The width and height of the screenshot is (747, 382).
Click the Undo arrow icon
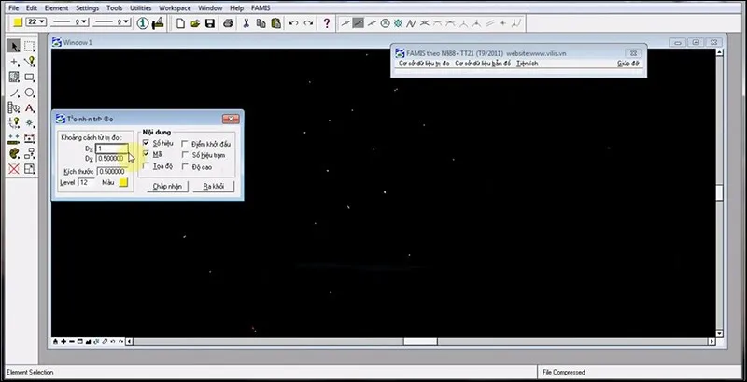coord(294,21)
